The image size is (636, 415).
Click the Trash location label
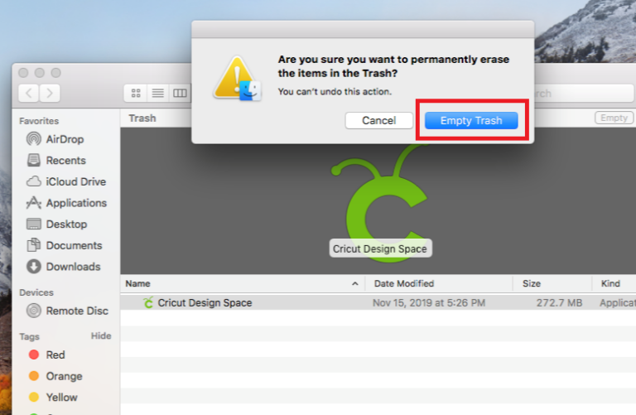(142, 118)
